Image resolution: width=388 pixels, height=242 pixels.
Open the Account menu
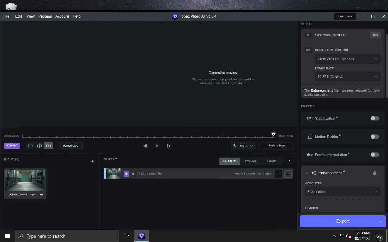point(62,16)
